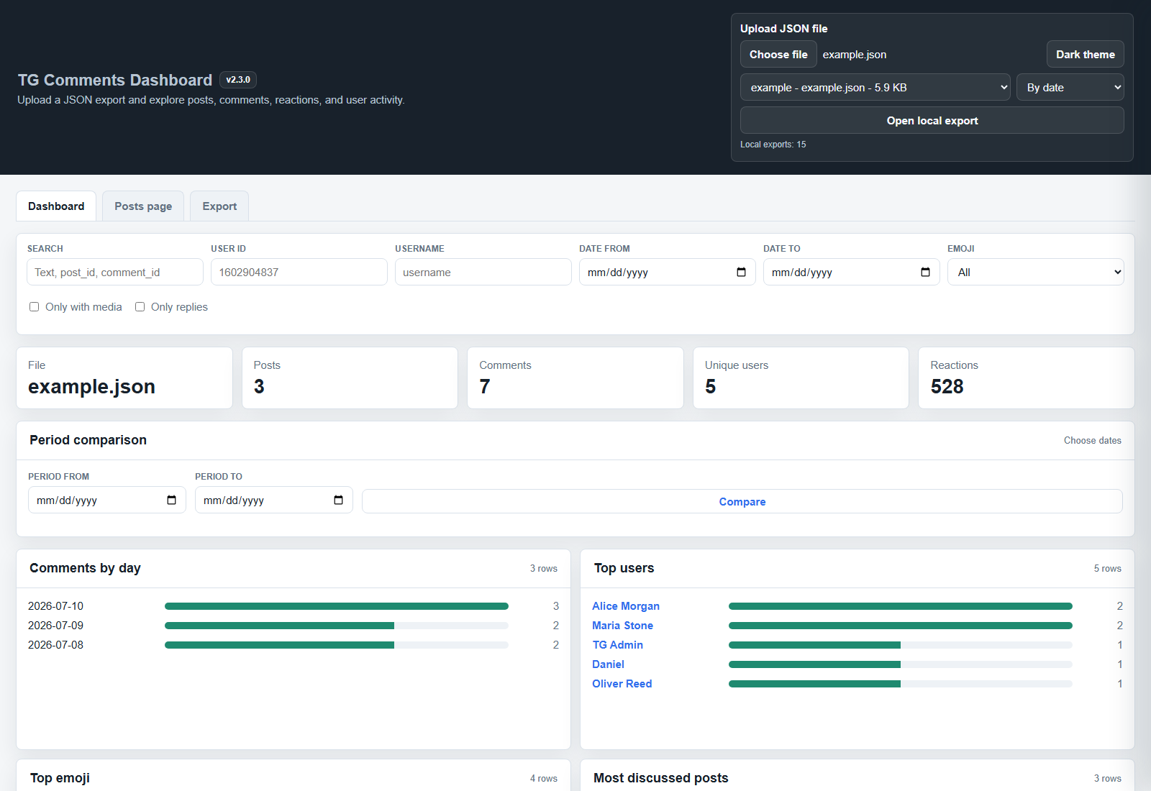This screenshot has width=1151, height=791.
Task: Click the Date To input
Action: pos(852,272)
